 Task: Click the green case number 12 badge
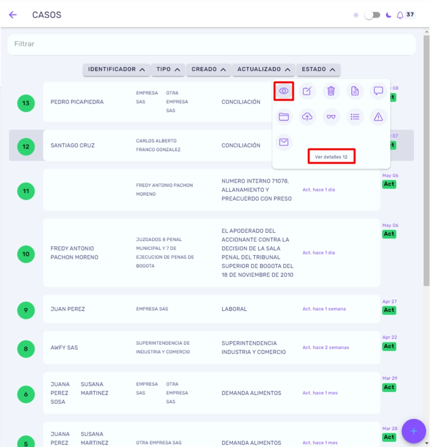click(x=26, y=147)
